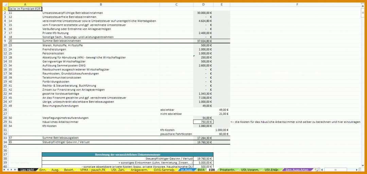Image resolution: width=367 pixels, height=174 pixels.
Task: Select column C header
Action: 177,4
